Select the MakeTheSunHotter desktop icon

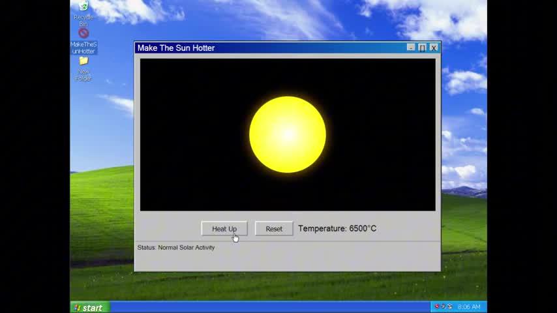[83, 41]
